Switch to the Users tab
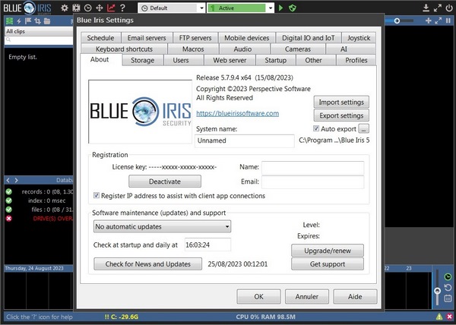The height and width of the screenshot is (325, 456). [181, 61]
